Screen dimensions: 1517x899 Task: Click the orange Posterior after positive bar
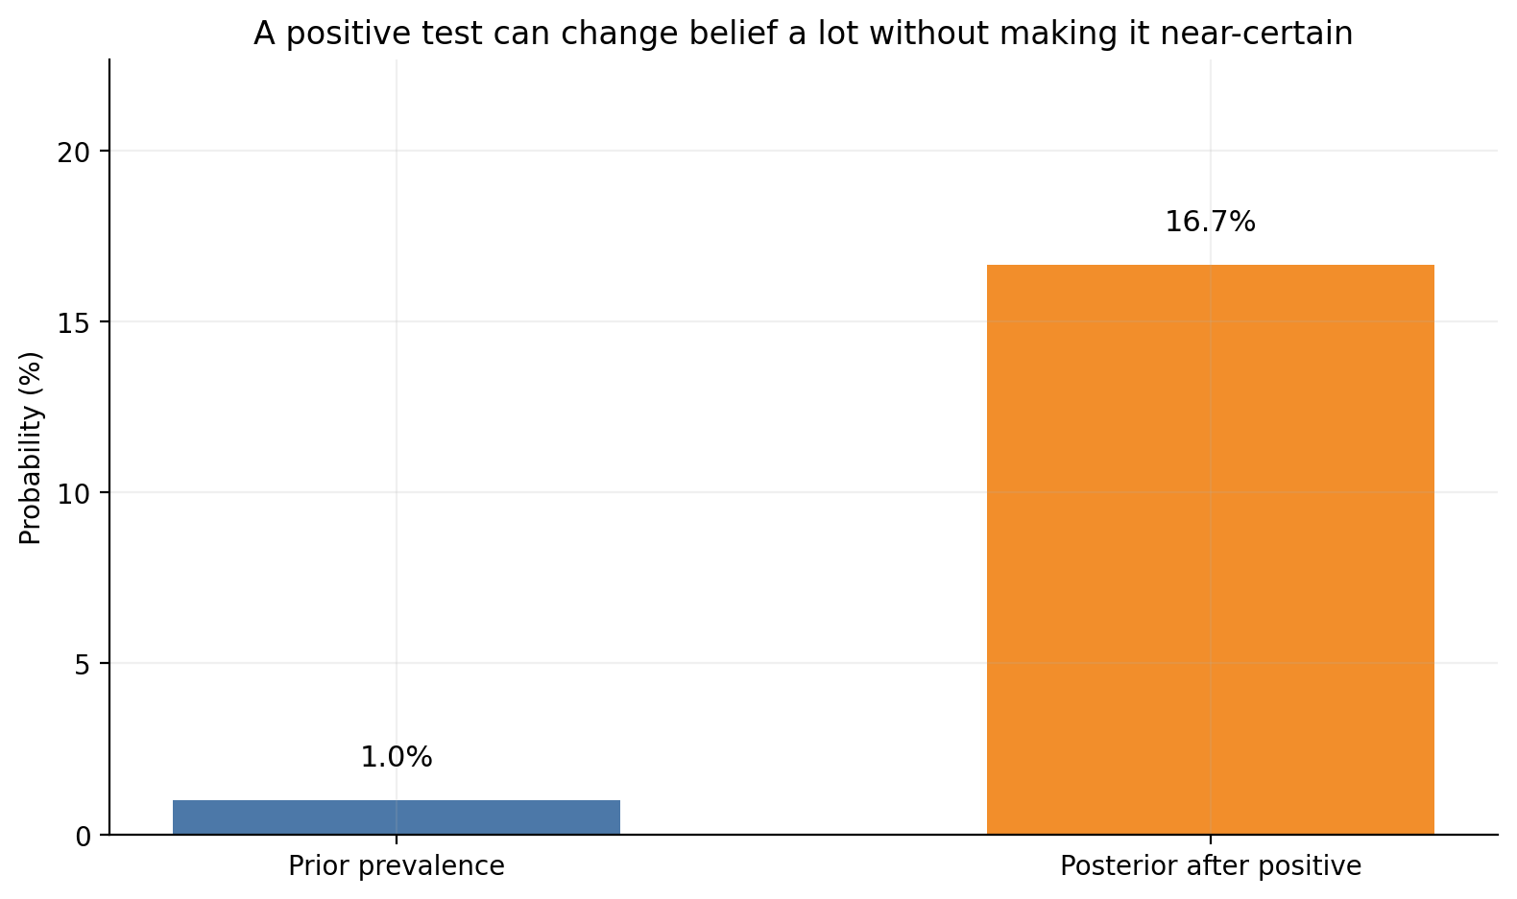(x=1210, y=549)
